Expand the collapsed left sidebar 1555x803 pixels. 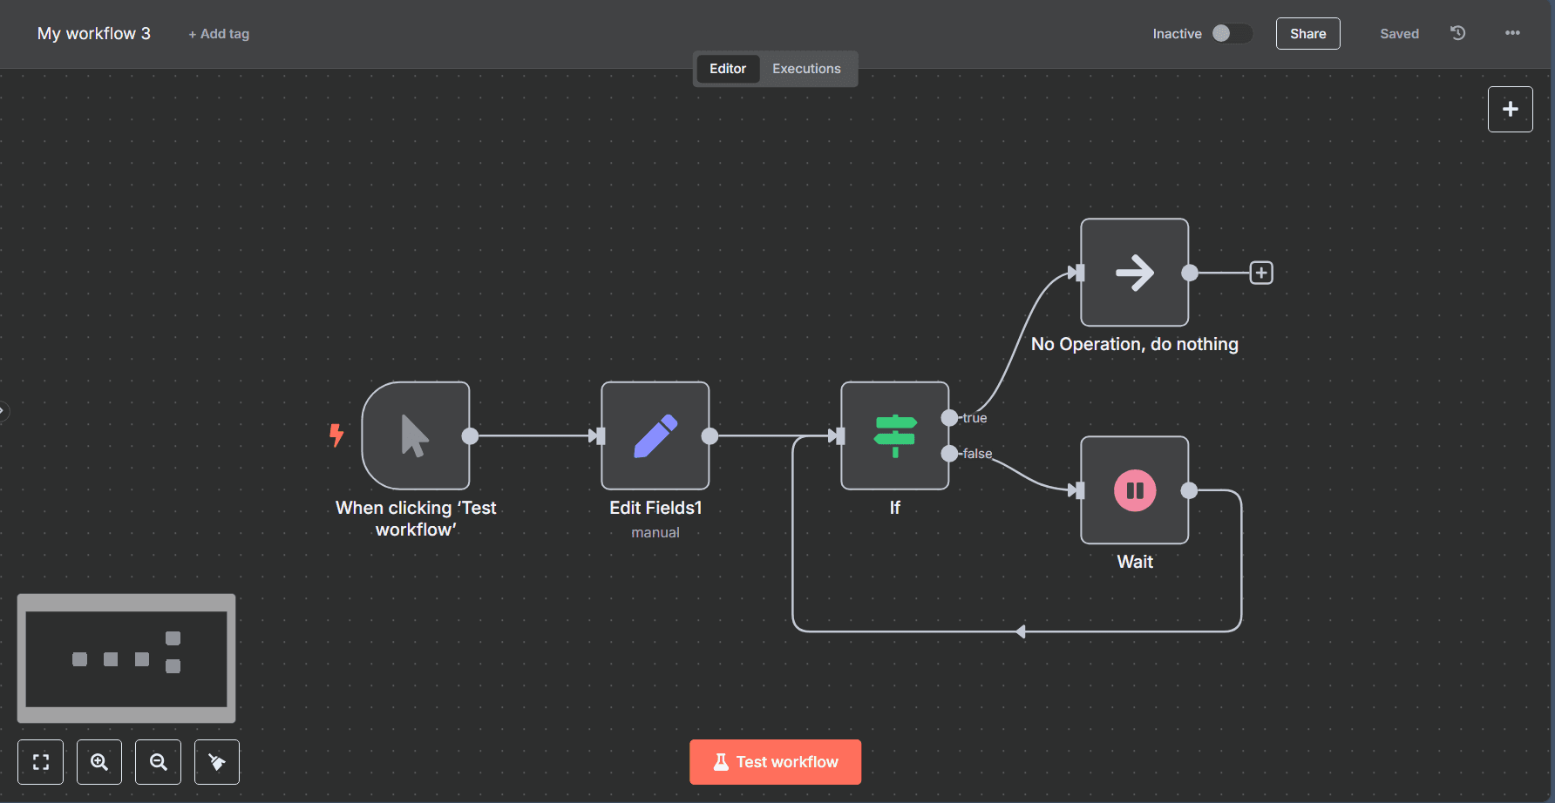click(3, 410)
